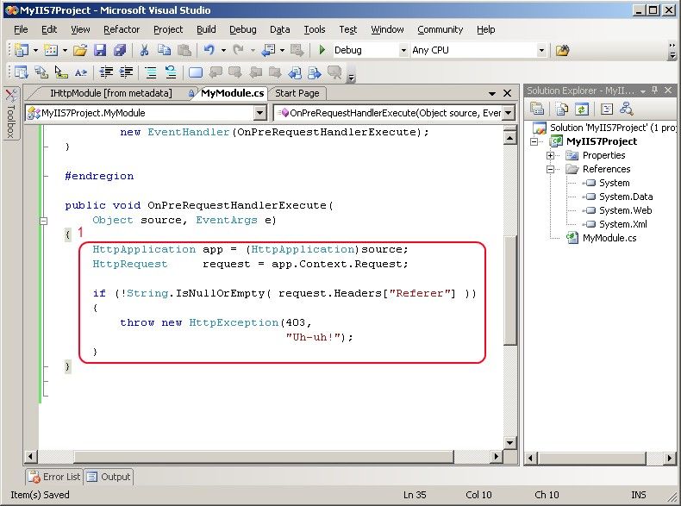Click Show All Files in Solution Explorer
681x506 pixels.
pyautogui.click(x=562, y=109)
